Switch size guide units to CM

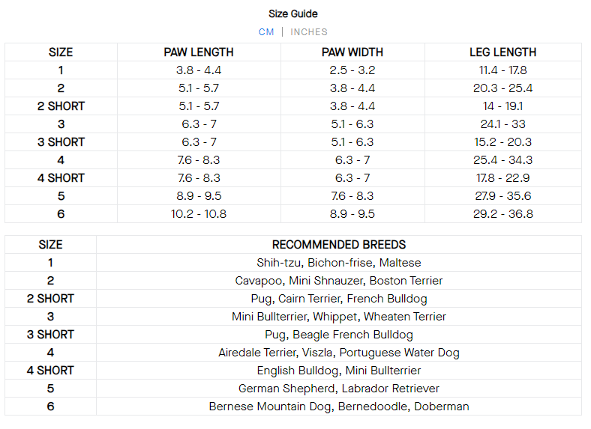(266, 32)
